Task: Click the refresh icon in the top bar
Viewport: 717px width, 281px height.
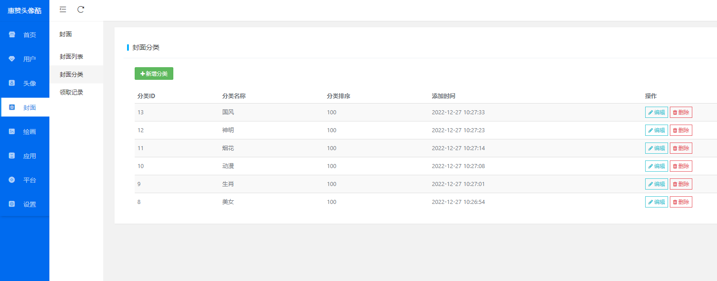Action: (x=81, y=9)
